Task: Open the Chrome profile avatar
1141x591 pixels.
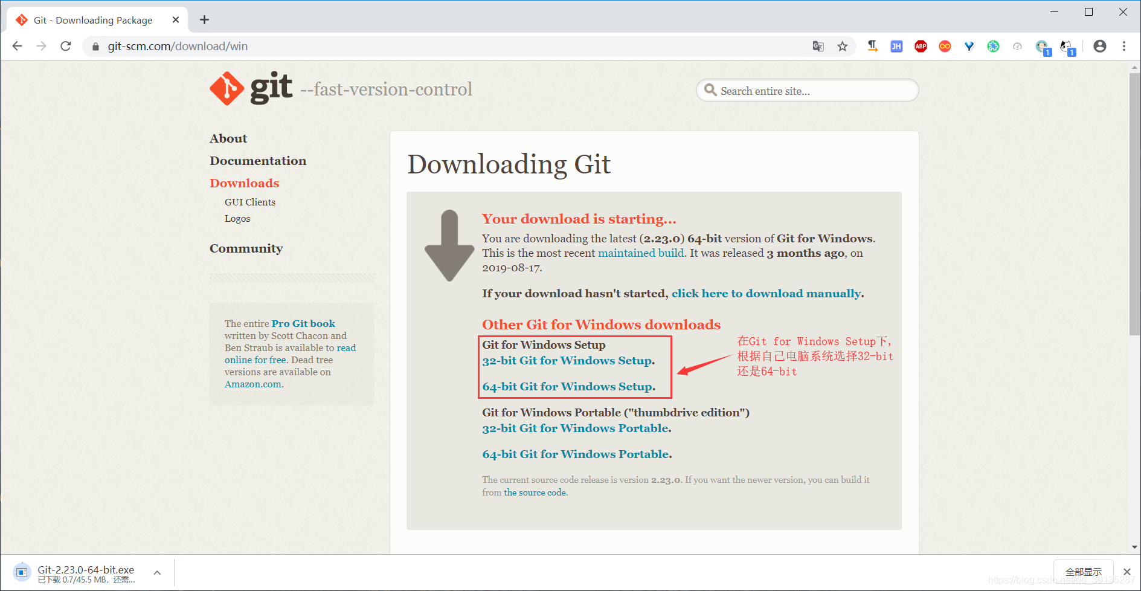Action: [x=1100, y=46]
